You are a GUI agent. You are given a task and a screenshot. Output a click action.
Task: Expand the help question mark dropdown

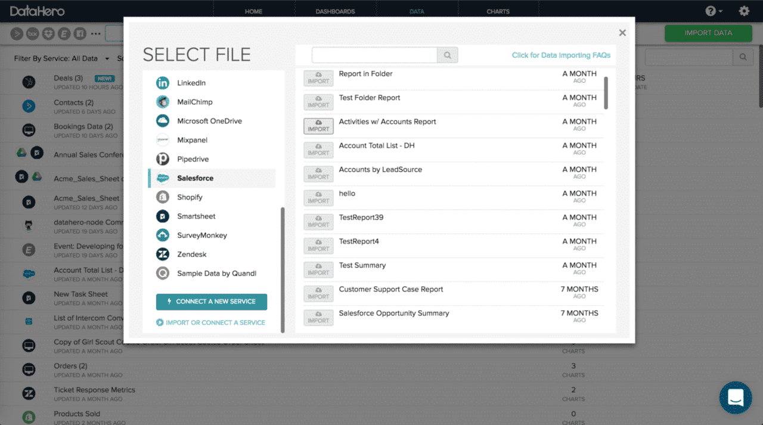click(714, 11)
